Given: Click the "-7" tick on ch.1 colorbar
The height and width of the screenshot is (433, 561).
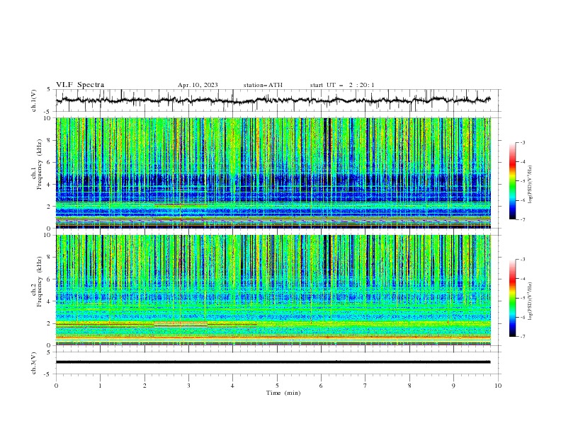Looking at the screenshot, I should [x=522, y=219].
